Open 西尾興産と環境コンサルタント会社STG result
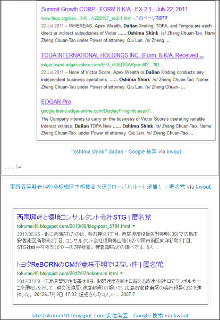 click(x=84, y=218)
